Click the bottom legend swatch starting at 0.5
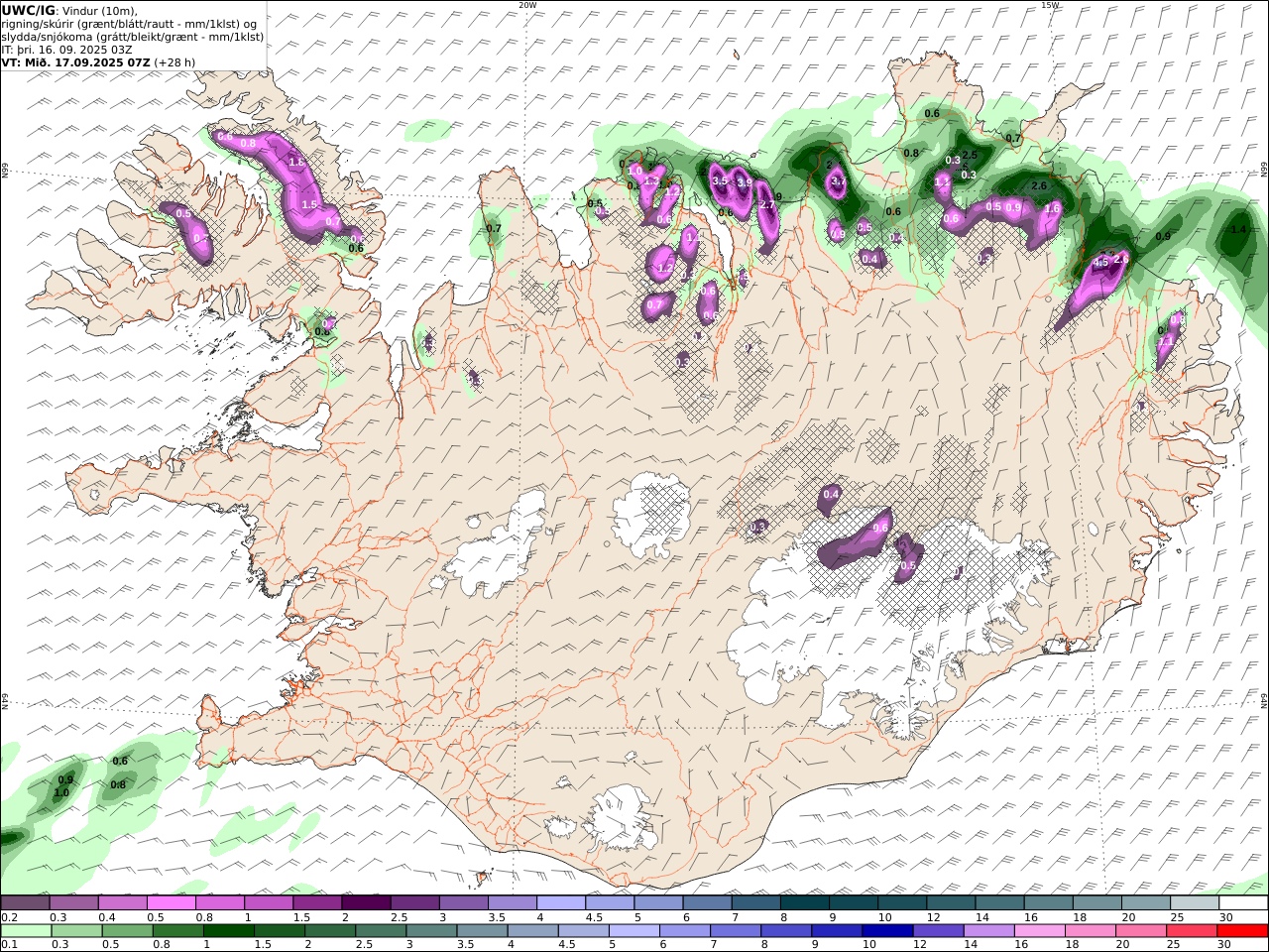Viewport: 1269px width, 952px height. coord(127,931)
